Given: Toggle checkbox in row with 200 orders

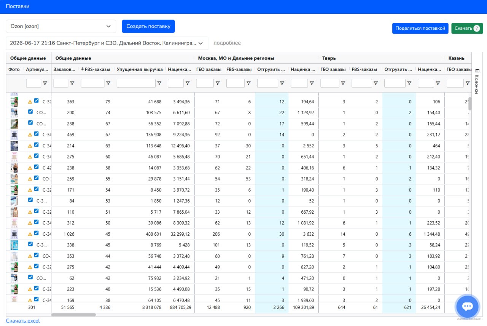Looking at the screenshot, I should point(30,112).
